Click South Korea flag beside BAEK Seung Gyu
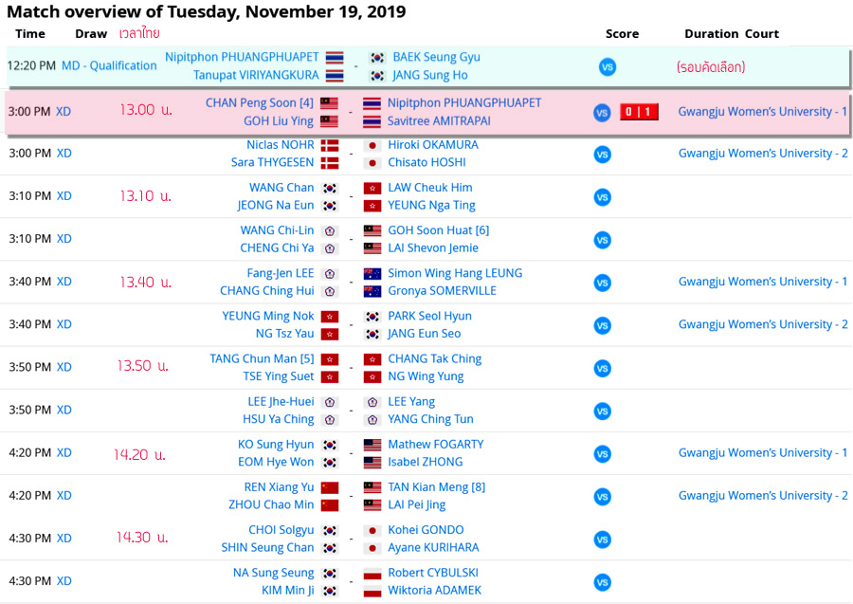 coord(377,58)
